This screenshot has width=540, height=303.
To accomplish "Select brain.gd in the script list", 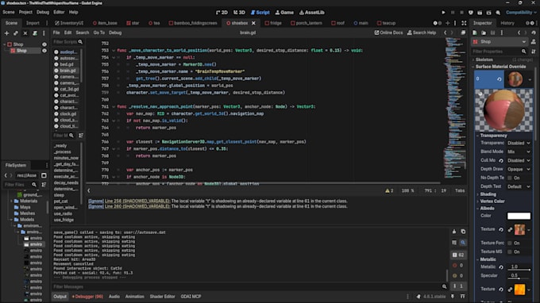I will 66,71.
